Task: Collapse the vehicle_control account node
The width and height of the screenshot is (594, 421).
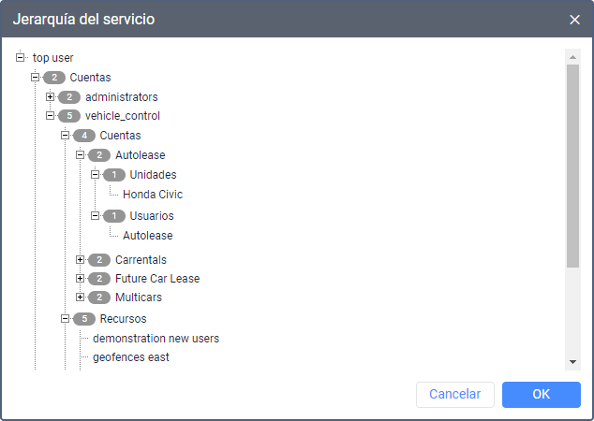Action: [x=51, y=116]
